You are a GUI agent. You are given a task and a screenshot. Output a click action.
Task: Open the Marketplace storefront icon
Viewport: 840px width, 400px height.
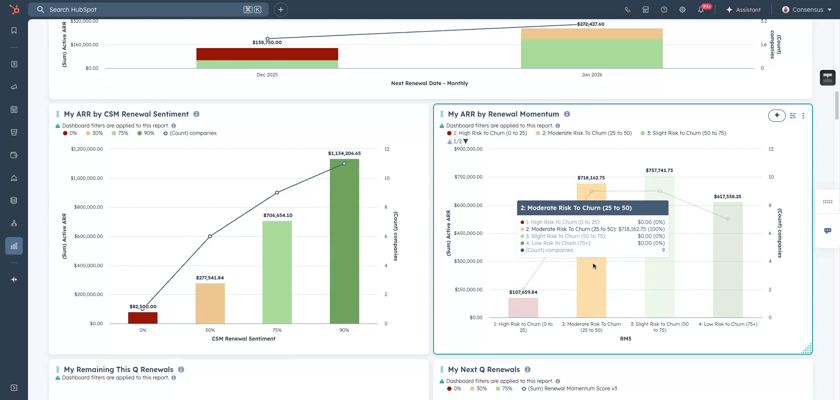click(646, 10)
